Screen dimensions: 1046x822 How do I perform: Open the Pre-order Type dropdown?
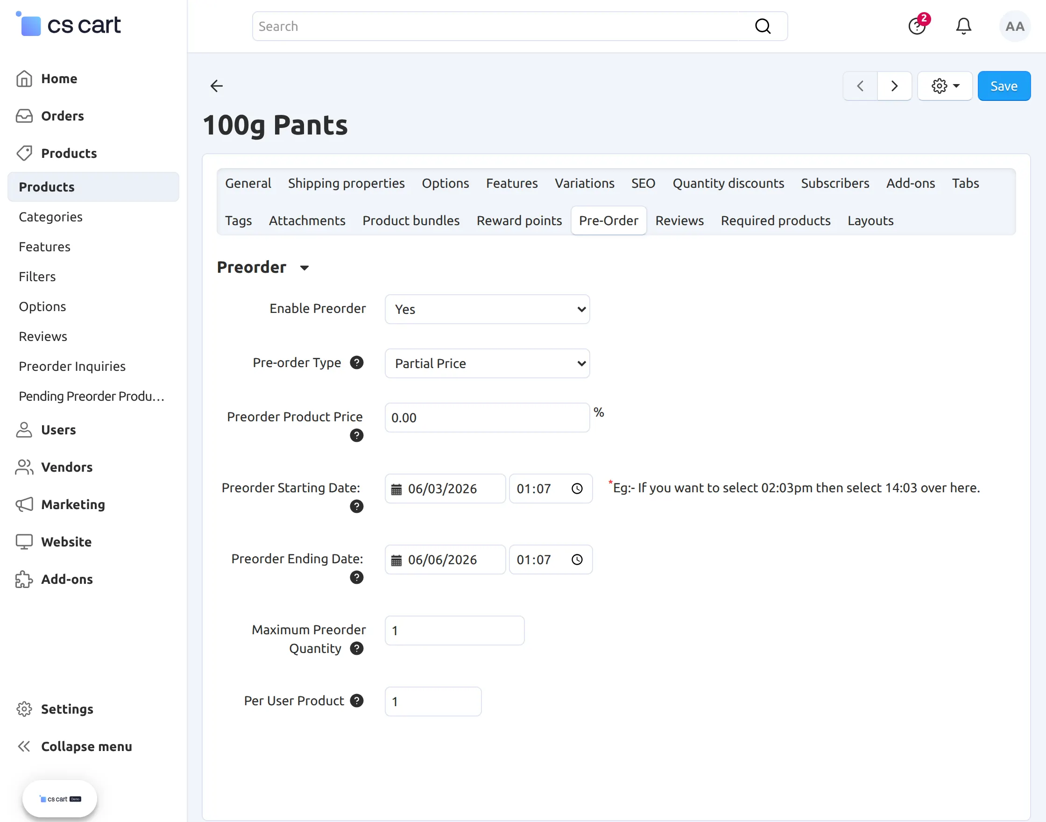[x=487, y=363]
